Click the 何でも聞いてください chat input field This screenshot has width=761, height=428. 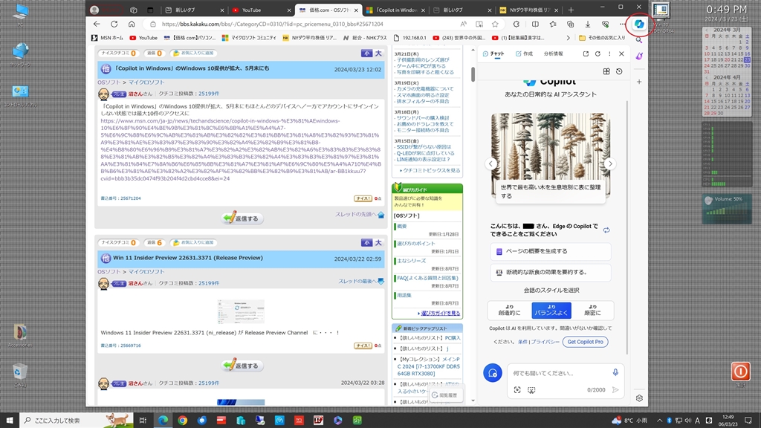(557, 373)
